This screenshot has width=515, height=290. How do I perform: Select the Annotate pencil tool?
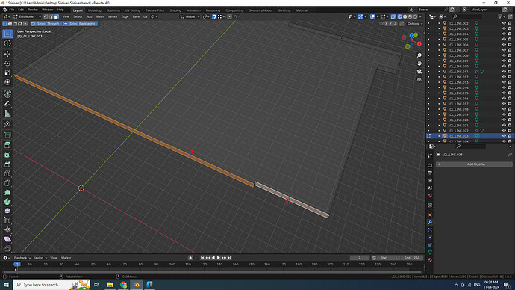point(7,104)
